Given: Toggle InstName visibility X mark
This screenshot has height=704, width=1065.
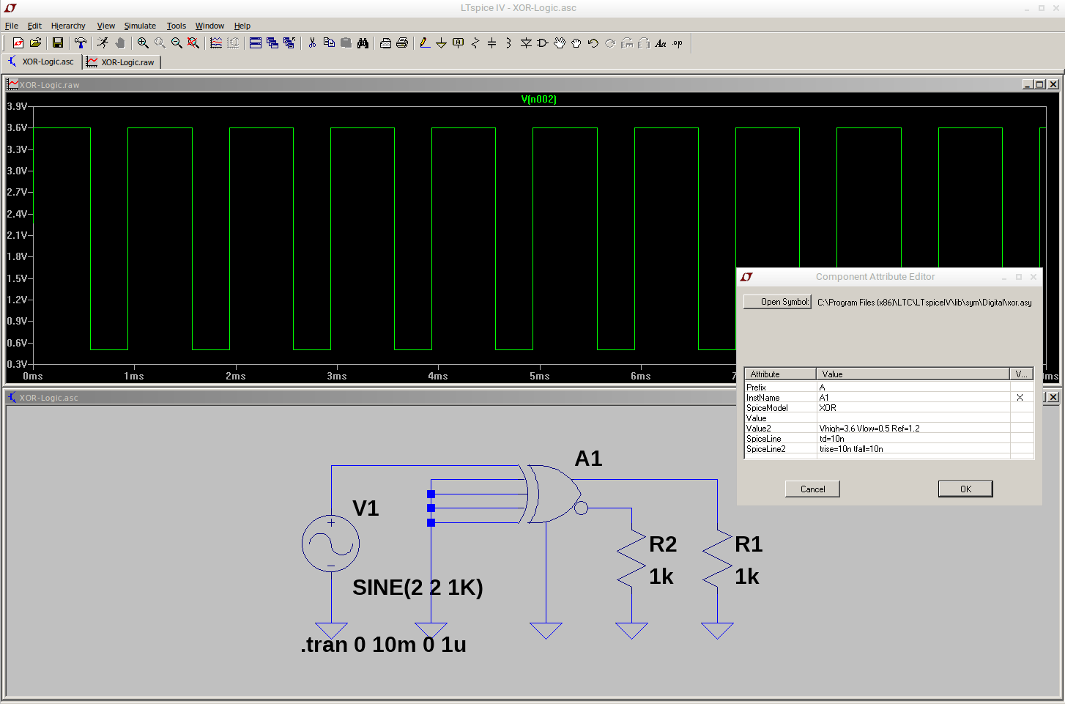Looking at the screenshot, I should 1020,398.
